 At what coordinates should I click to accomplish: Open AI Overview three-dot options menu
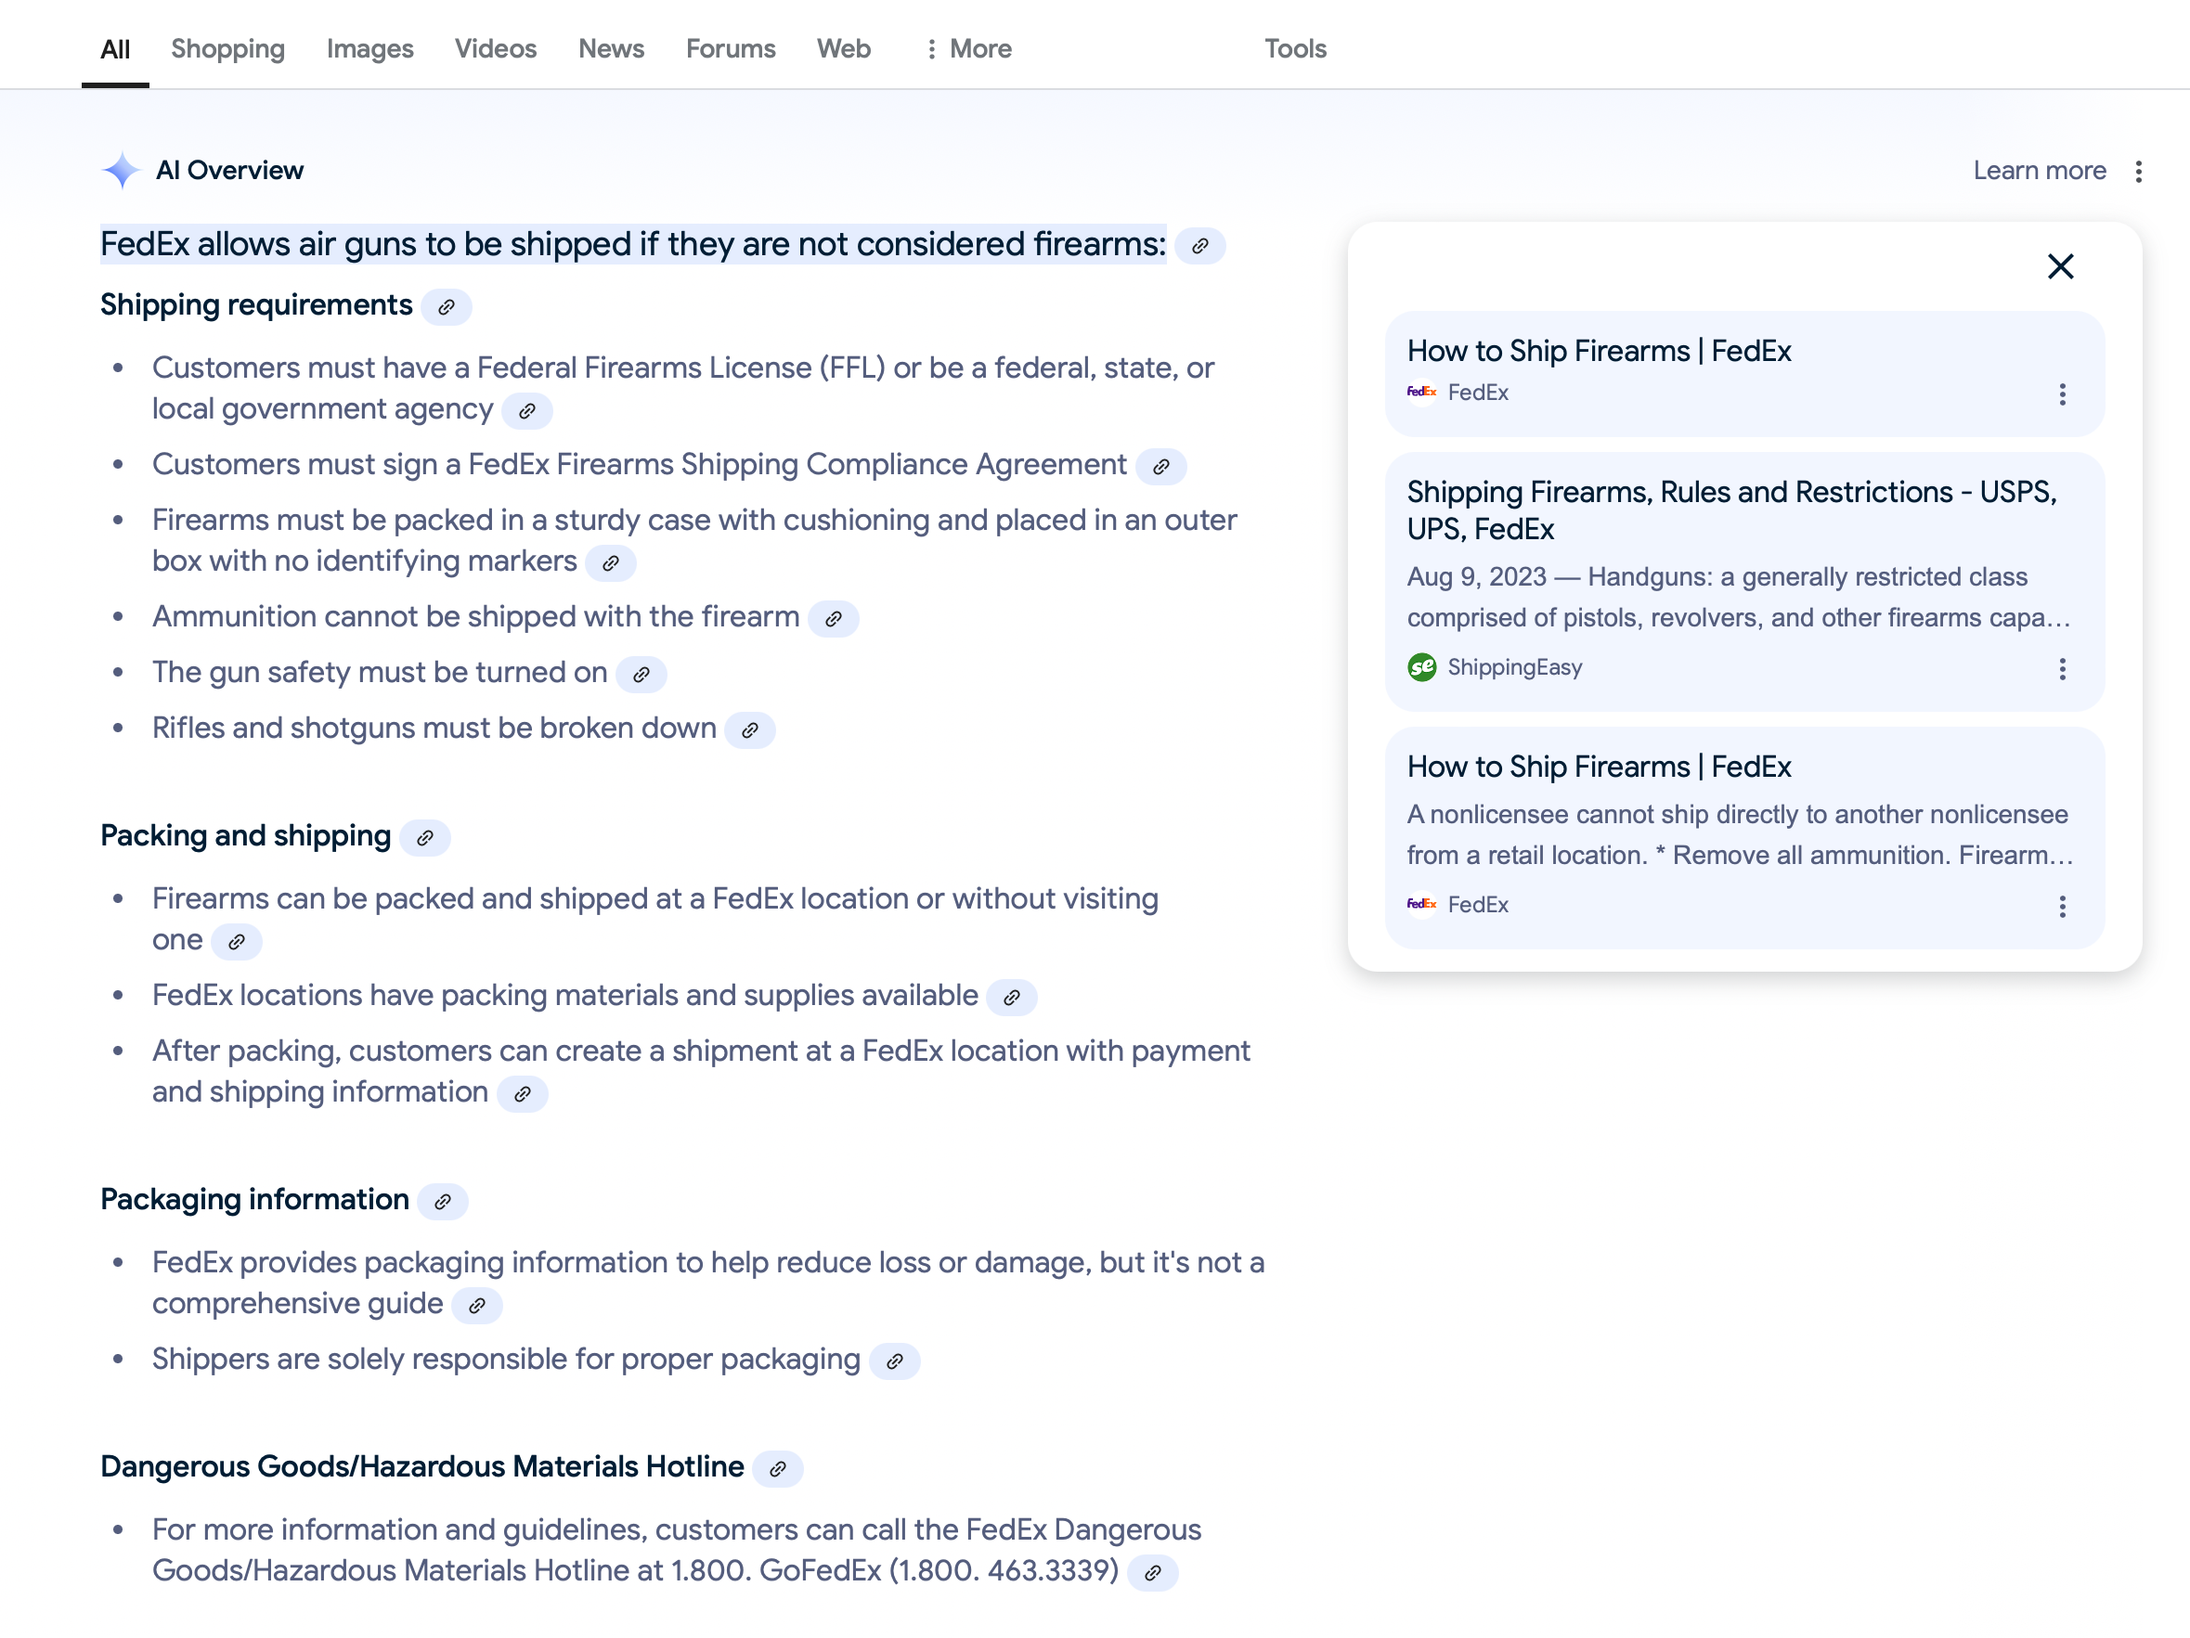(x=2139, y=171)
